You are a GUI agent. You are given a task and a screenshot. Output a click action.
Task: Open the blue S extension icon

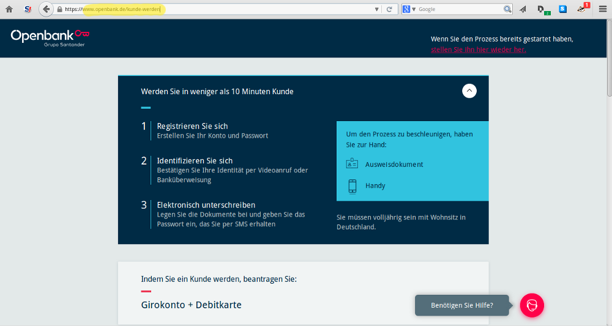[x=562, y=9]
